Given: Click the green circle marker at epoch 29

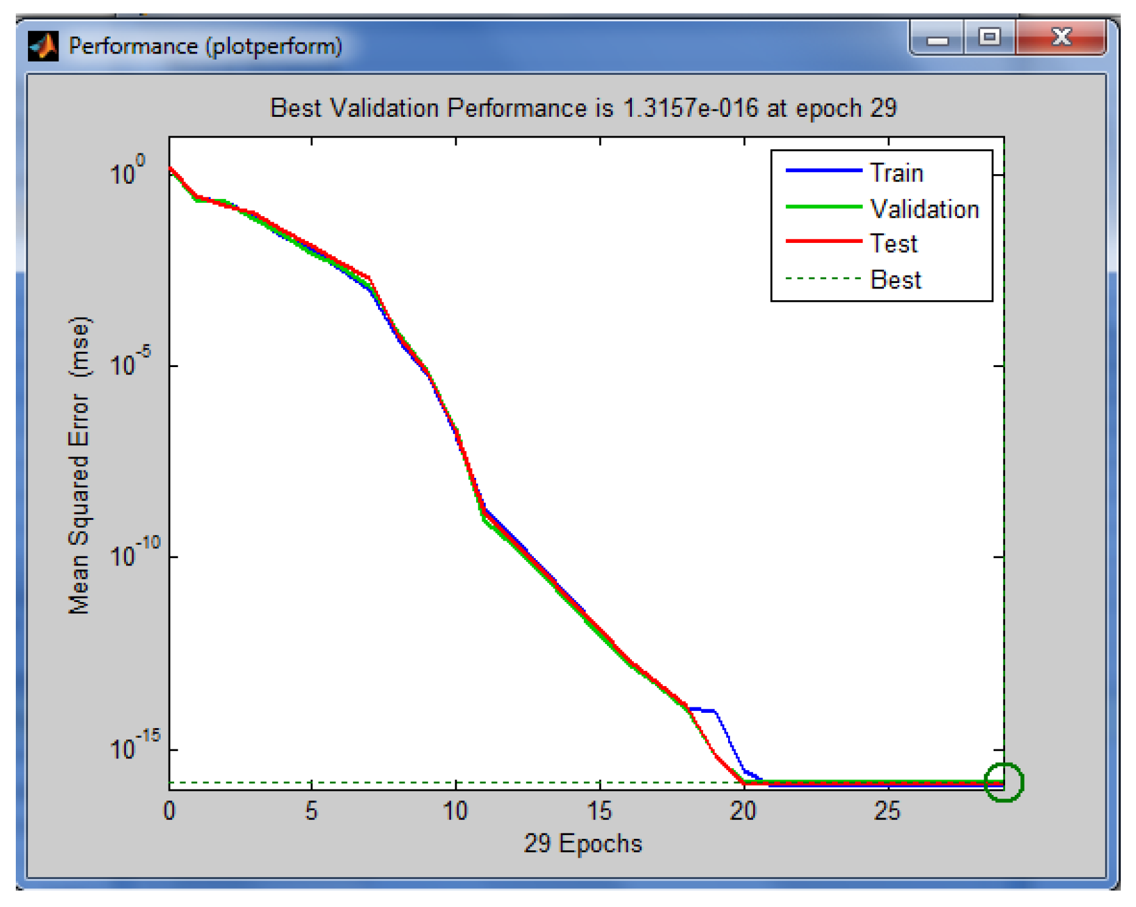Looking at the screenshot, I should tap(1004, 782).
